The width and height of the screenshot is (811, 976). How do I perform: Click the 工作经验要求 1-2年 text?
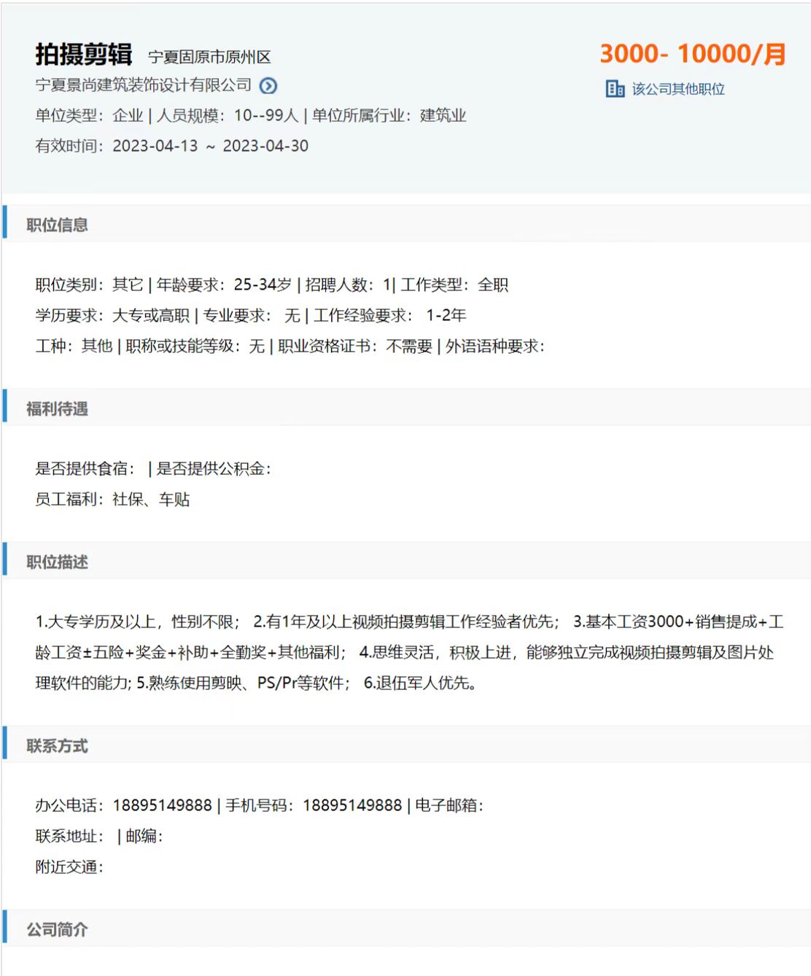tap(390, 315)
